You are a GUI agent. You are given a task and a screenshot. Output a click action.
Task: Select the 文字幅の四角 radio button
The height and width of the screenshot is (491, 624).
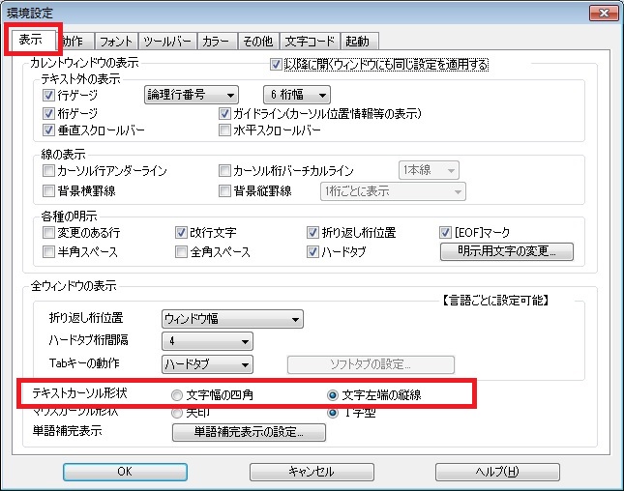[176, 395]
